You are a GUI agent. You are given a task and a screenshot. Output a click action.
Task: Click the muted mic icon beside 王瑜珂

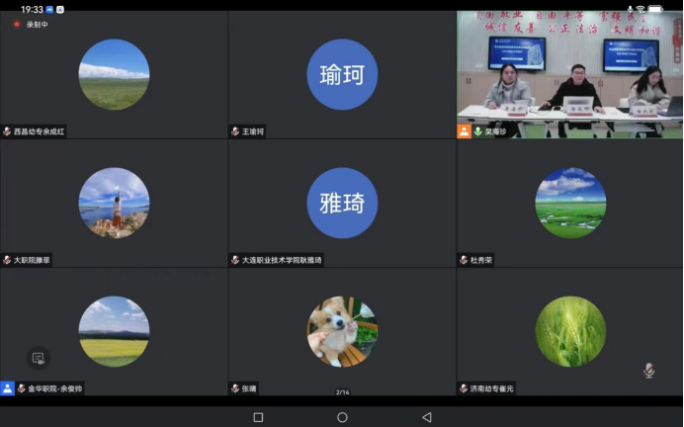click(235, 131)
